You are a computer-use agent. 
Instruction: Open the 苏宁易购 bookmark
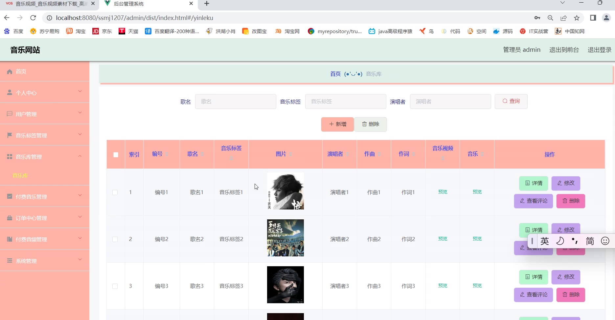click(x=45, y=31)
